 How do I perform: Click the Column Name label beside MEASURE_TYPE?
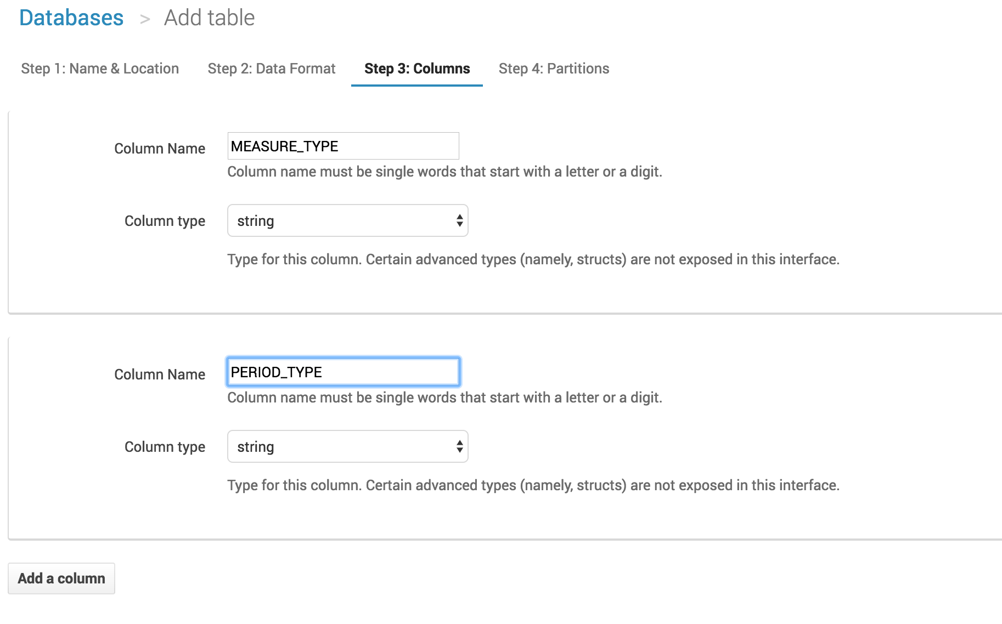(159, 149)
